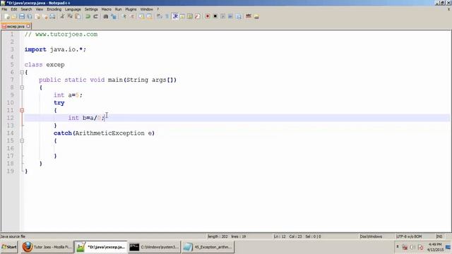Close excep.java tab with its x button
Image resolution: width=452 pixels, height=254 pixels.
pyautogui.click(x=28, y=26)
